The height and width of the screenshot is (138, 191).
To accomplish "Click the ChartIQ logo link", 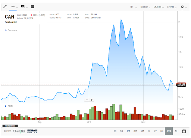I will point(19,131).
